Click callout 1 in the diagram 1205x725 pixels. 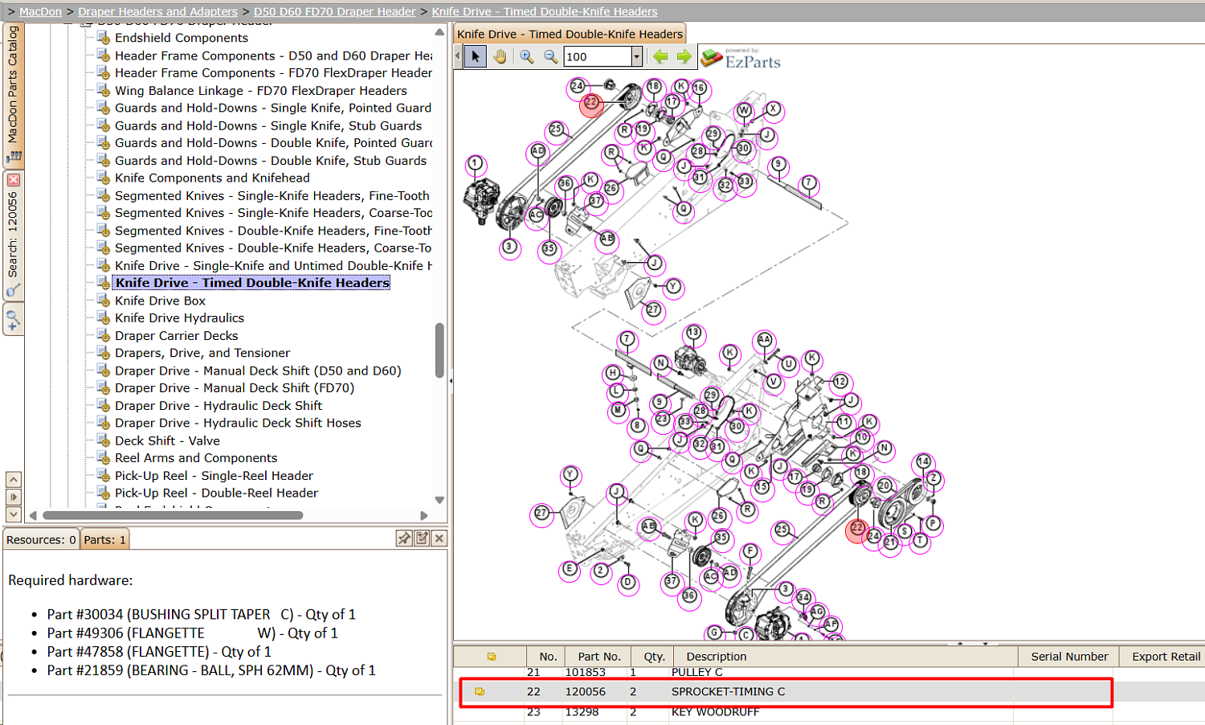tap(476, 164)
